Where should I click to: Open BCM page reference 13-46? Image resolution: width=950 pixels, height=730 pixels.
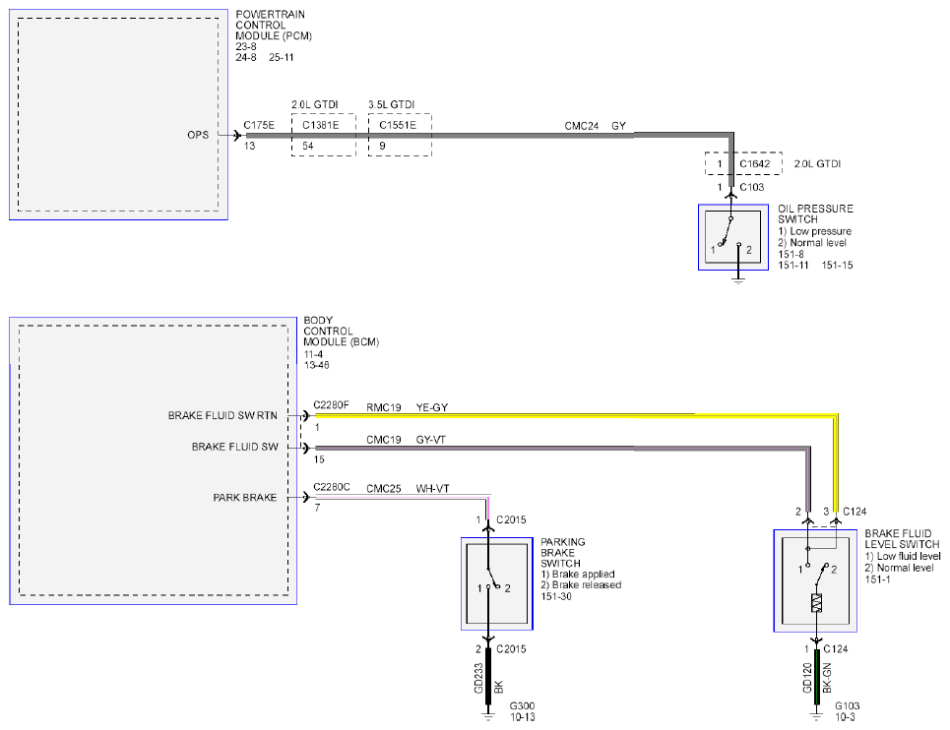[317, 365]
